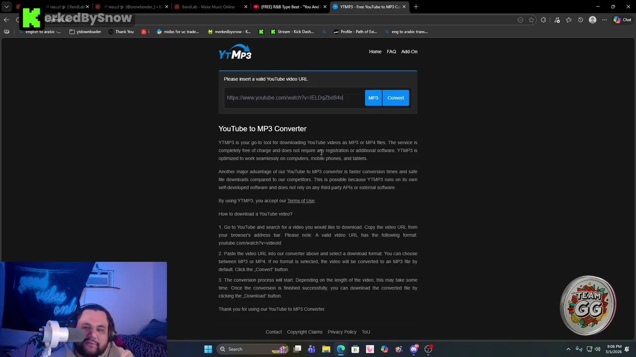The height and width of the screenshot is (357, 636).
Task: Close the YTMP3 tab
Action: 404,7
